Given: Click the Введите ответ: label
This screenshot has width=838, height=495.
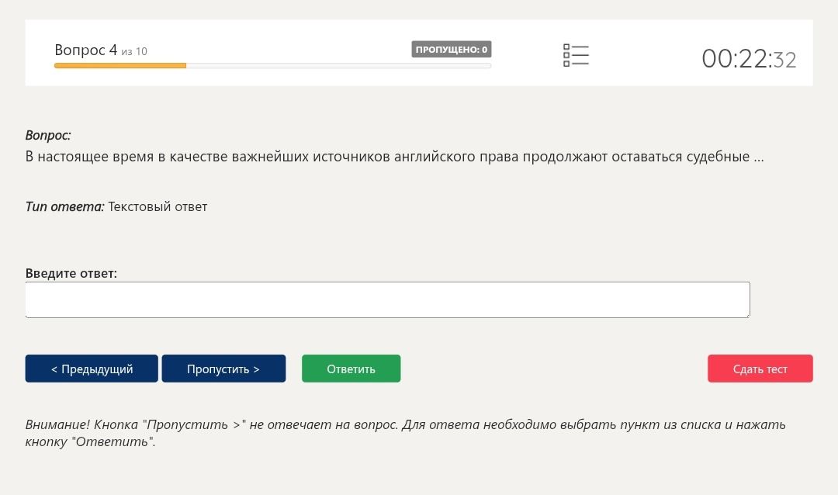Looking at the screenshot, I should pos(71,273).
